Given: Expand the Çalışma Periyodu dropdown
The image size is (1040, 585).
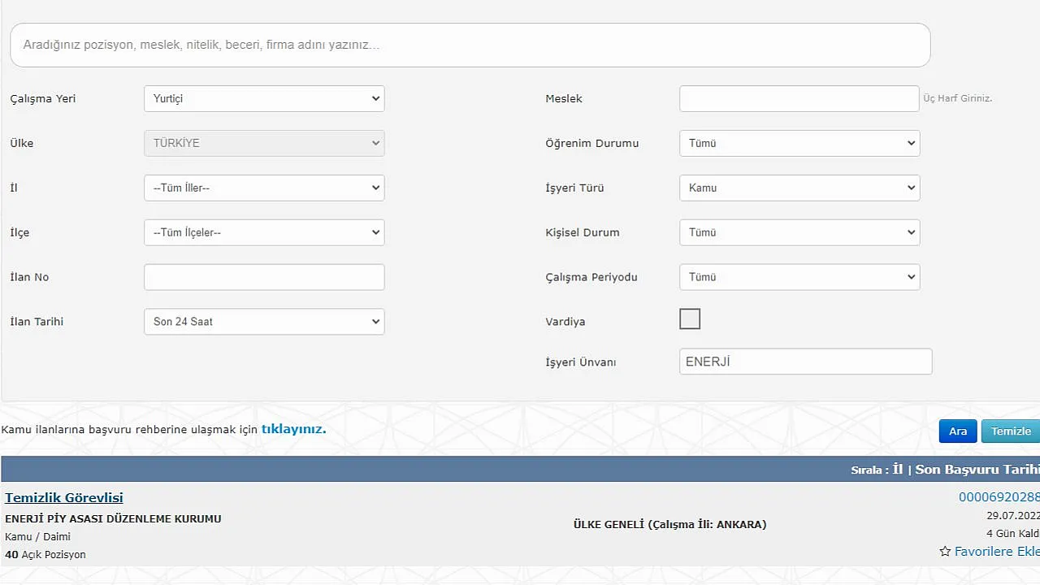Looking at the screenshot, I should click(799, 277).
